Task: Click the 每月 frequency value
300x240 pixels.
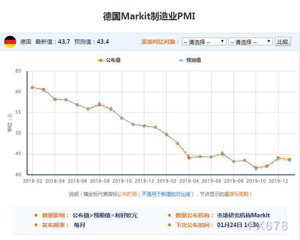Action: [x=79, y=225]
